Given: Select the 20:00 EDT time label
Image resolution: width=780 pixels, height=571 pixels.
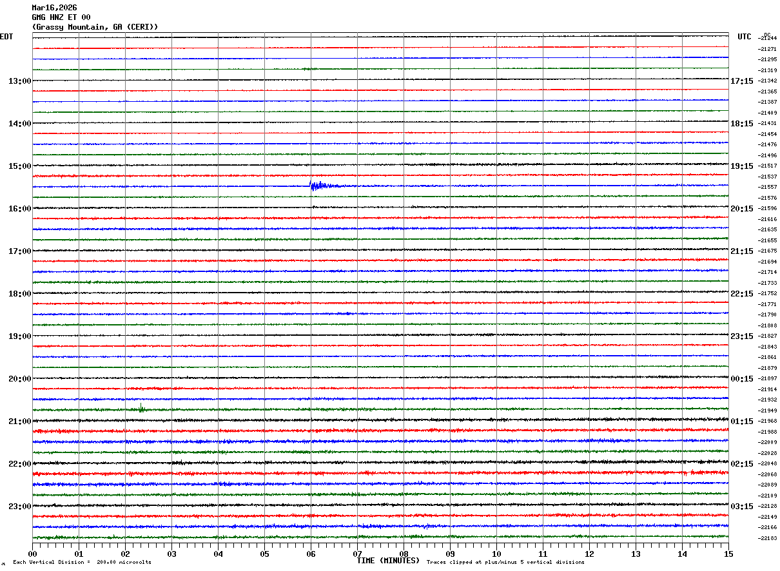Looking at the screenshot, I should 20,379.
